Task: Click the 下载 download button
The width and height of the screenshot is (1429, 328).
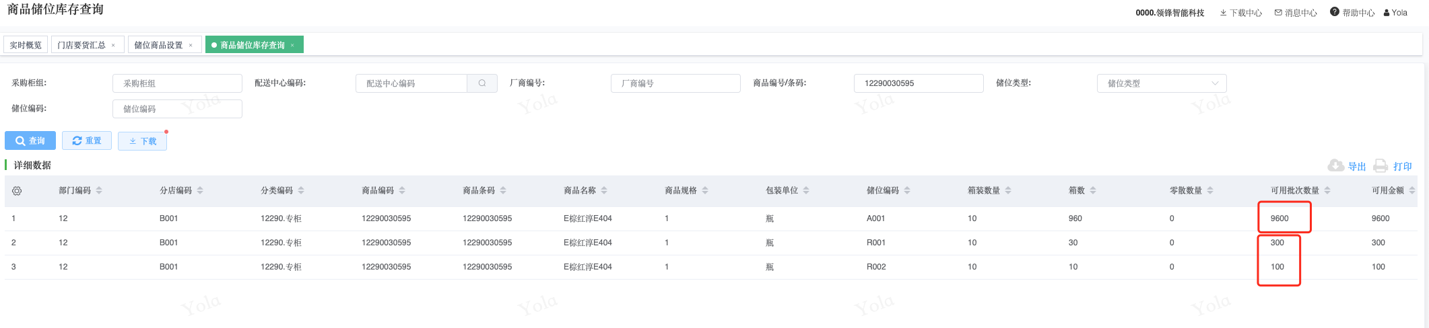Action: 143,141
